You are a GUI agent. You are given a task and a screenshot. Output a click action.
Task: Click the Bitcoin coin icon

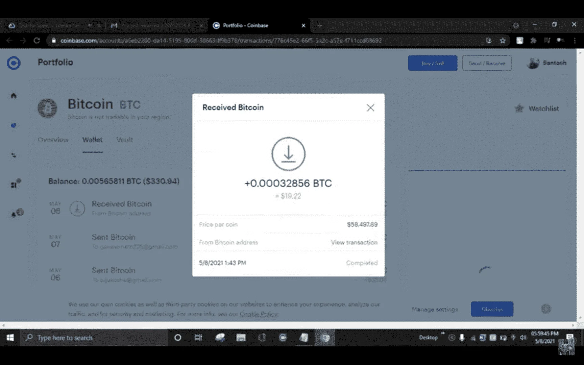(47, 108)
